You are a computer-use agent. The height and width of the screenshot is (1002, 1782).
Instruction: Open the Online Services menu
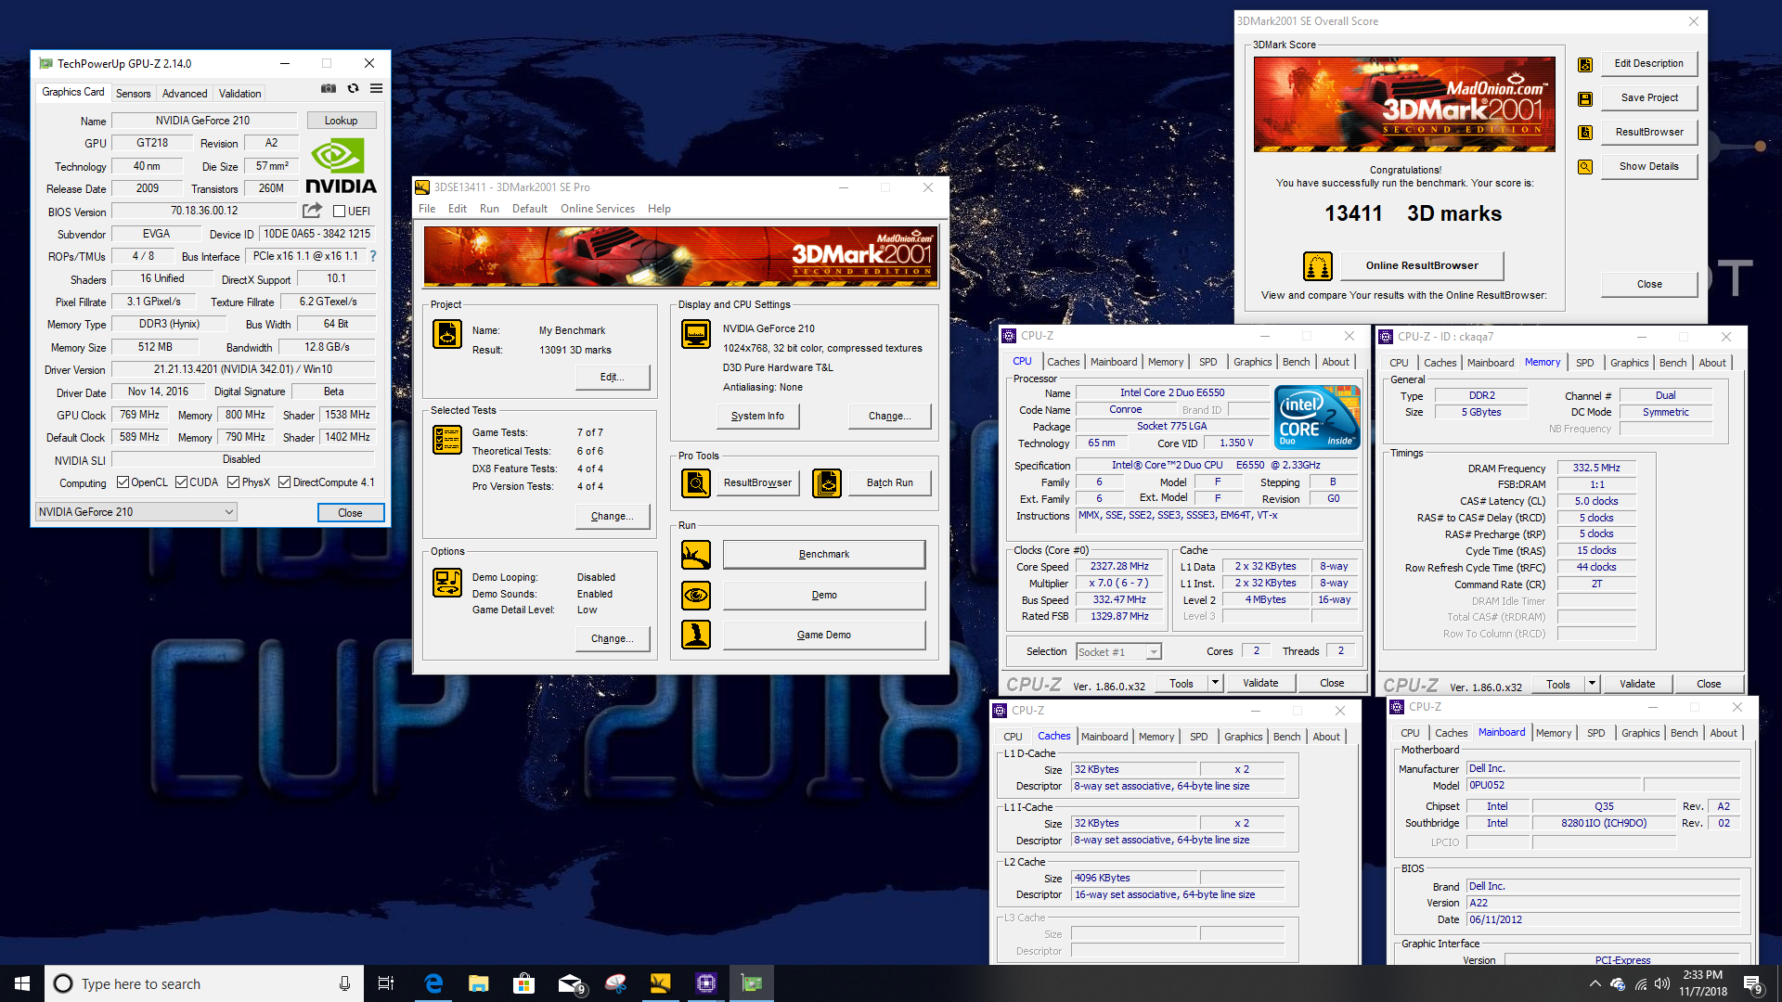(598, 209)
